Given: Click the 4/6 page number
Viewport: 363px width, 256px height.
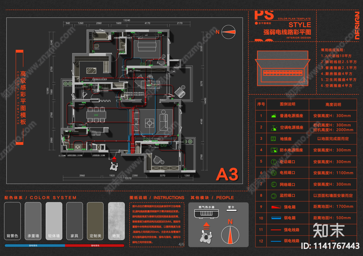Looking at the screenshot, I should tap(181, 244).
